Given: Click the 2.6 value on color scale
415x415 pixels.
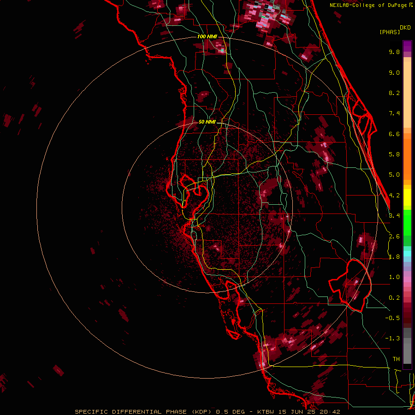Looking at the screenshot, I should click(x=394, y=237).
